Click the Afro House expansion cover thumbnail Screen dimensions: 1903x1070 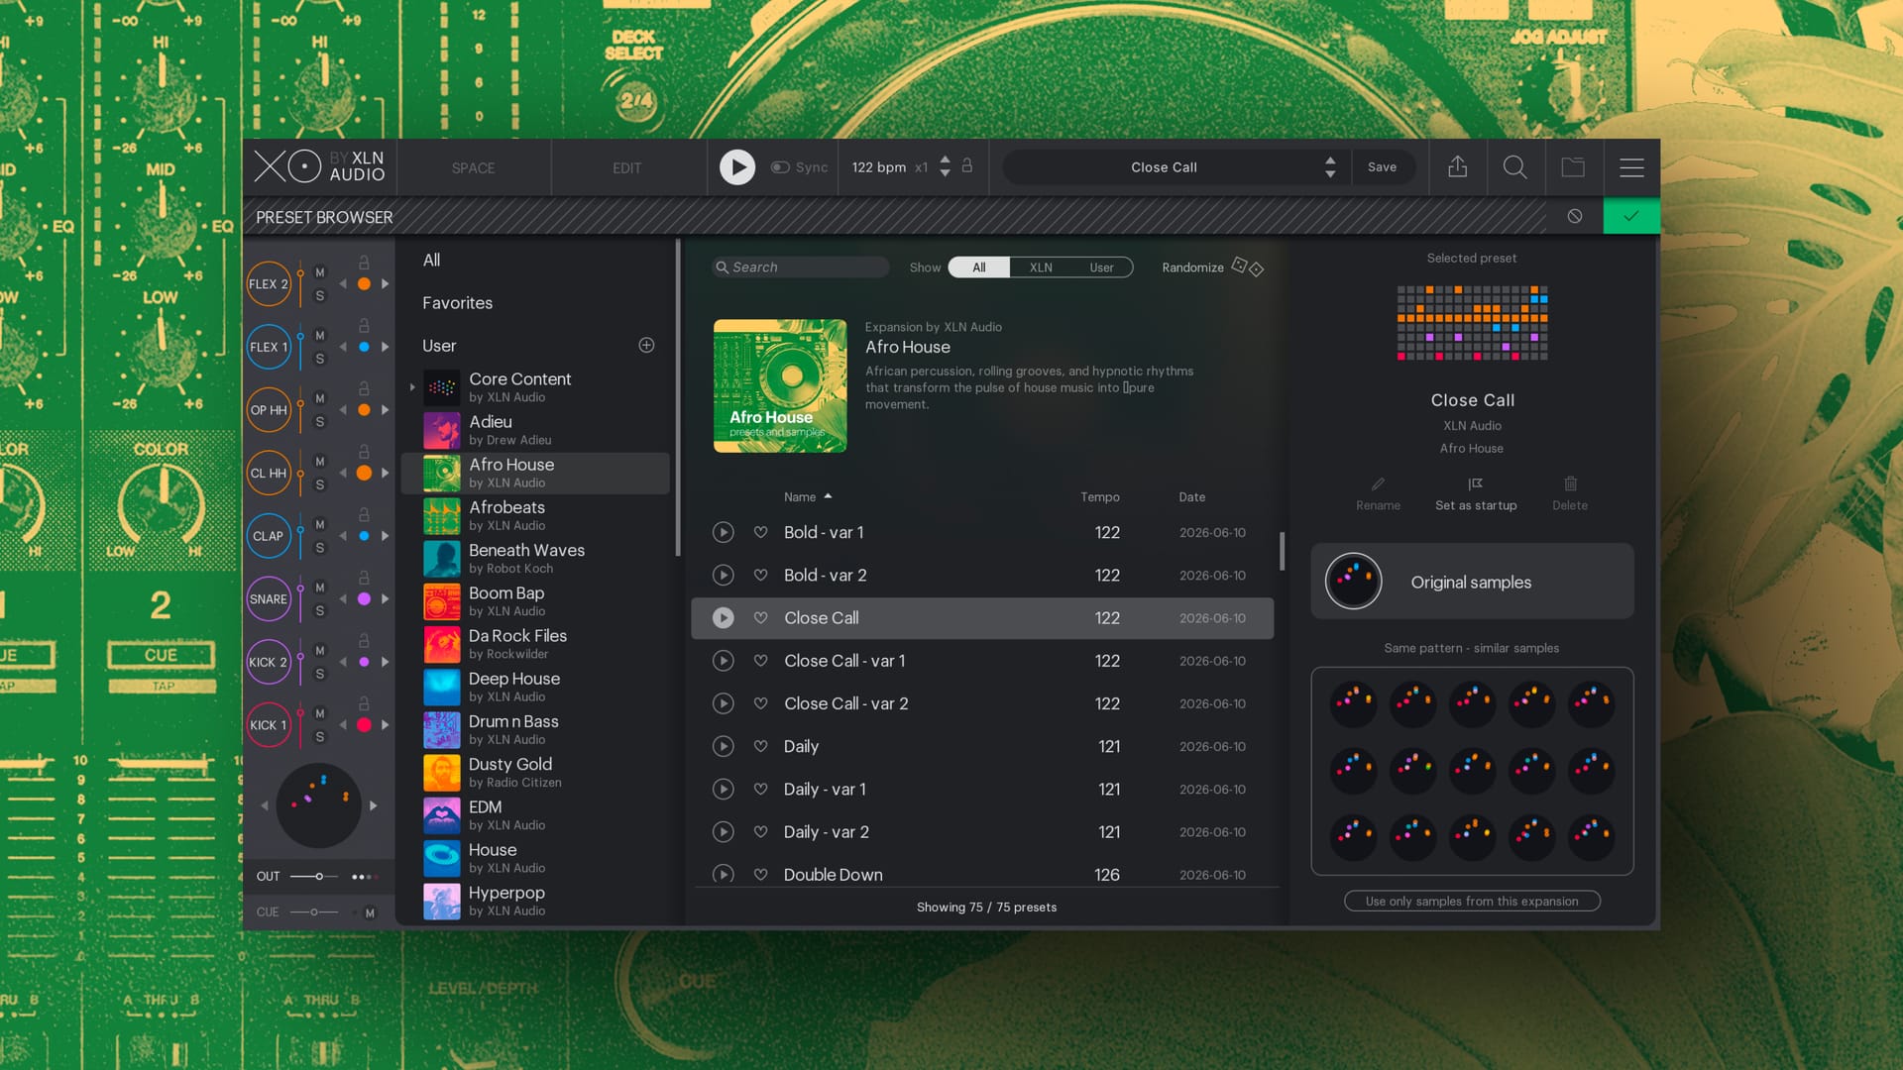pyautogui.click(x=780, y=385)
